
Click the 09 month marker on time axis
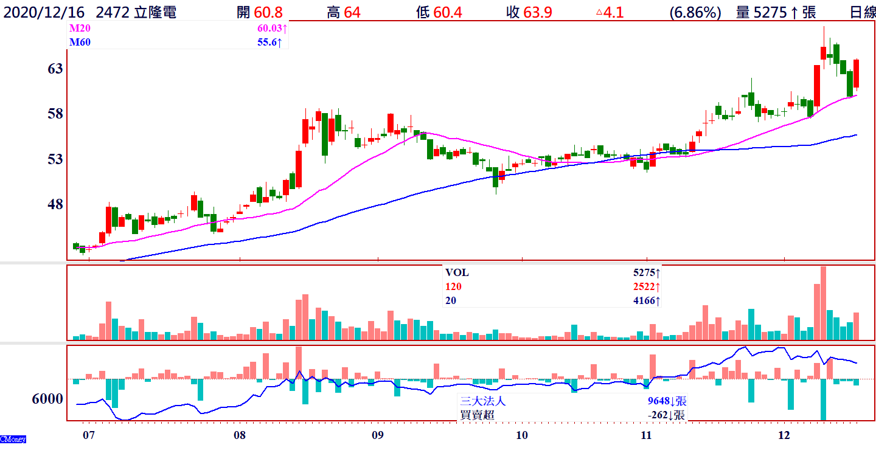(377, 435)
